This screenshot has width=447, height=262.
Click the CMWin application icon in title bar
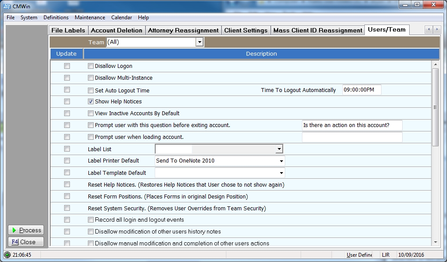click(x=7, y=6)
